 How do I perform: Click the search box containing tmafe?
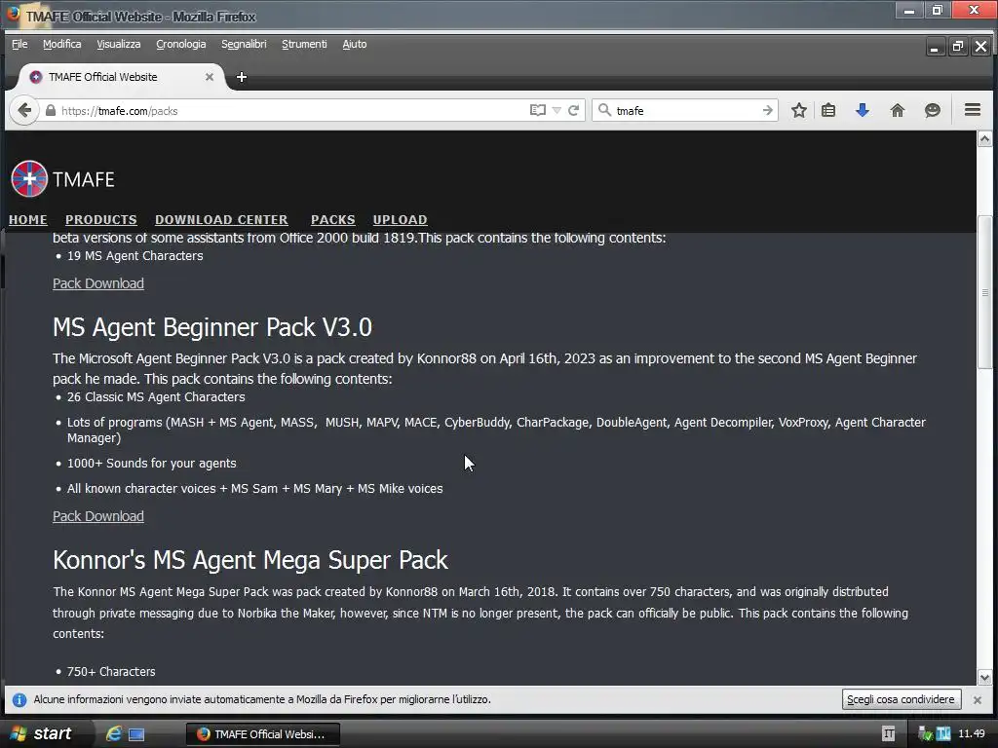tap(686, 111)
